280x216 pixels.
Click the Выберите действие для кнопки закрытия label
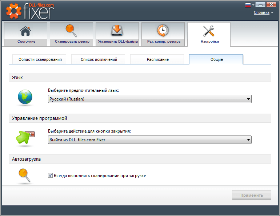tap(89, 131)
